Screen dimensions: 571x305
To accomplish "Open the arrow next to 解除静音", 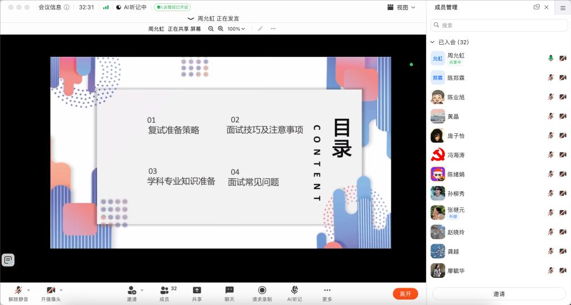I will pos(28,290).
